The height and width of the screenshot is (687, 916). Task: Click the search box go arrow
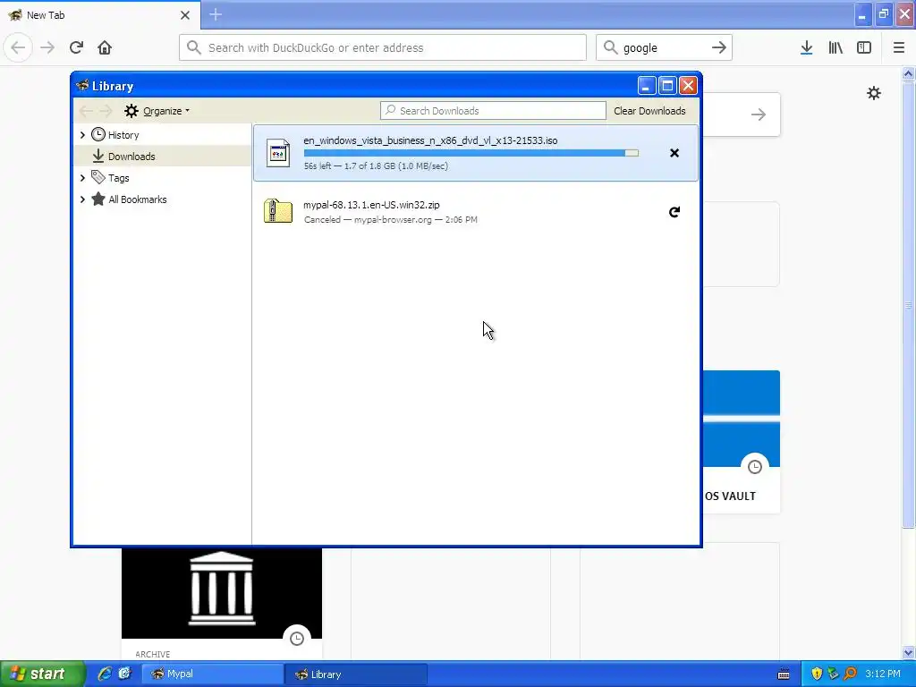coord(719,47)
